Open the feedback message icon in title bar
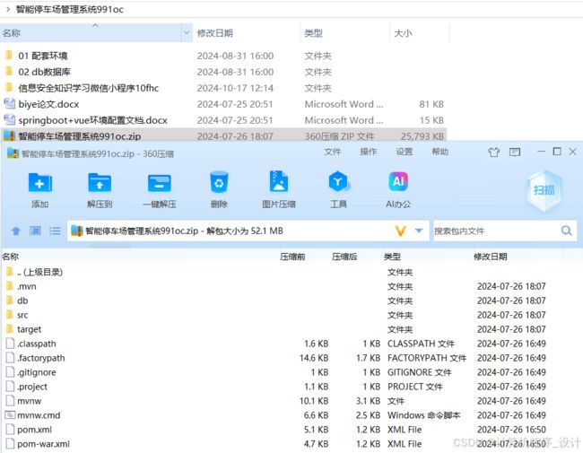This screenshot has height=453, width=583. click(x=515, y=152)
